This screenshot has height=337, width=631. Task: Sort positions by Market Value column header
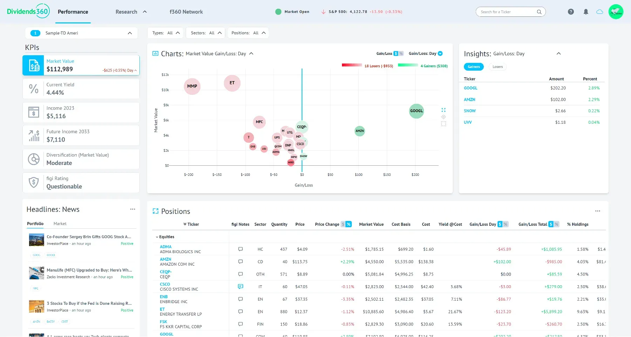[371, 224]
